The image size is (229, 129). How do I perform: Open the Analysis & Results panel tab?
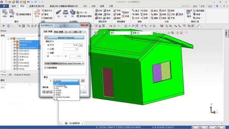22,75
